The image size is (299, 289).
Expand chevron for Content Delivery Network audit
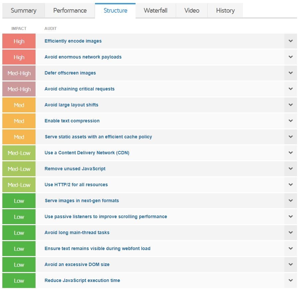tap(290, 153)
